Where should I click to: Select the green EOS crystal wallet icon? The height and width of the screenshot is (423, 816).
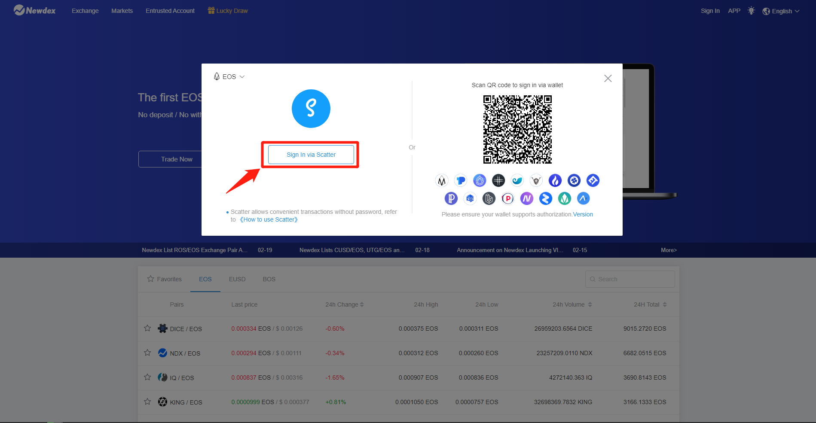(565, 198)
